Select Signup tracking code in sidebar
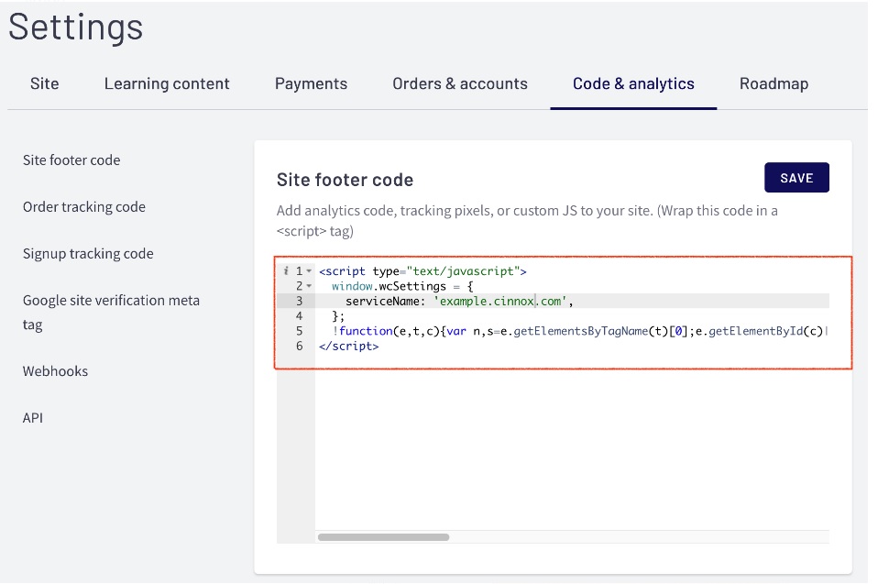The width and height of the screenshot is (878, 584). [88, 253]
